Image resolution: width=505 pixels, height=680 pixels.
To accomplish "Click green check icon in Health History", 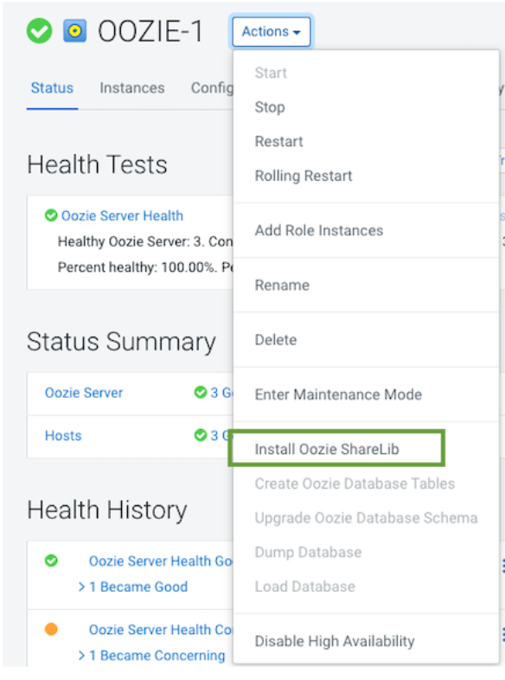I will (51, 561).
